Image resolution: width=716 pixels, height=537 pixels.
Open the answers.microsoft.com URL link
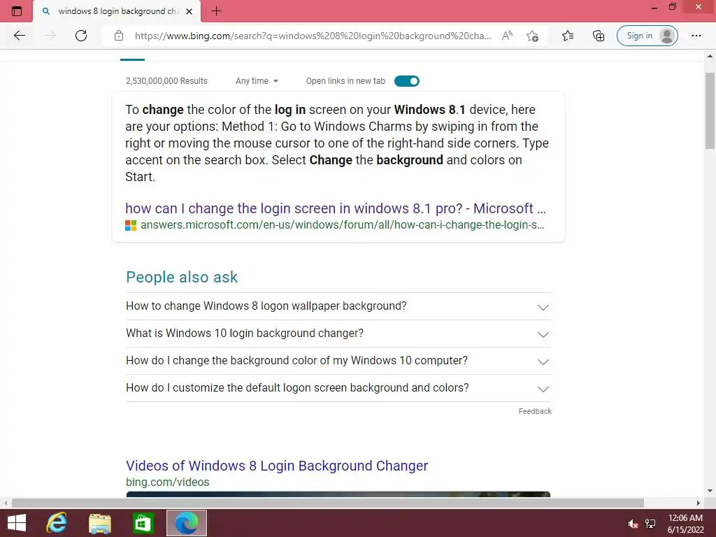(342, 224)
